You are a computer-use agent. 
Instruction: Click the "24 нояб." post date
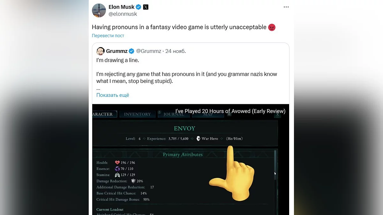tap(176, 51)
